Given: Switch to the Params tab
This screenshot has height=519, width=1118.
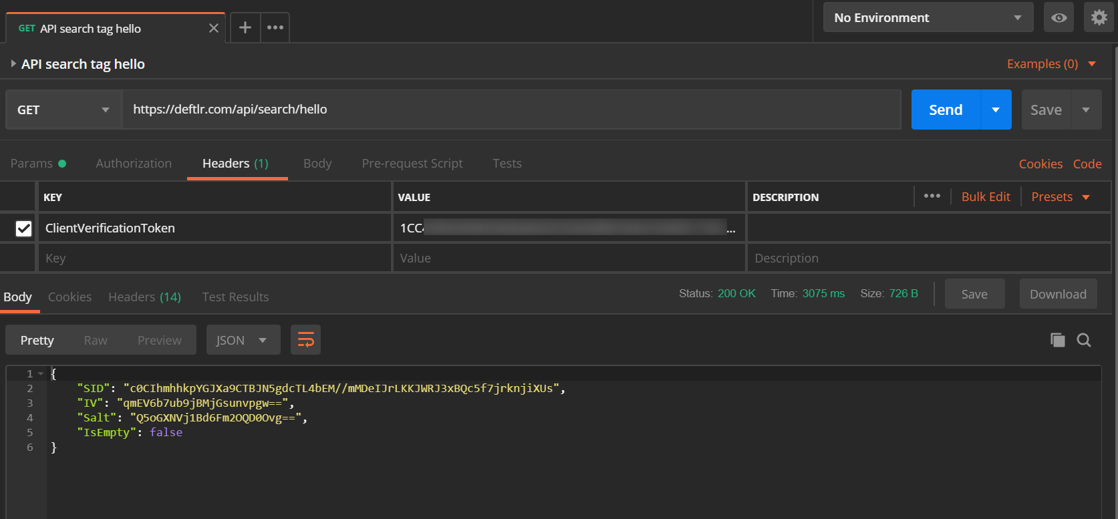Looking at the screenshot, I should [x=38, y=164].
